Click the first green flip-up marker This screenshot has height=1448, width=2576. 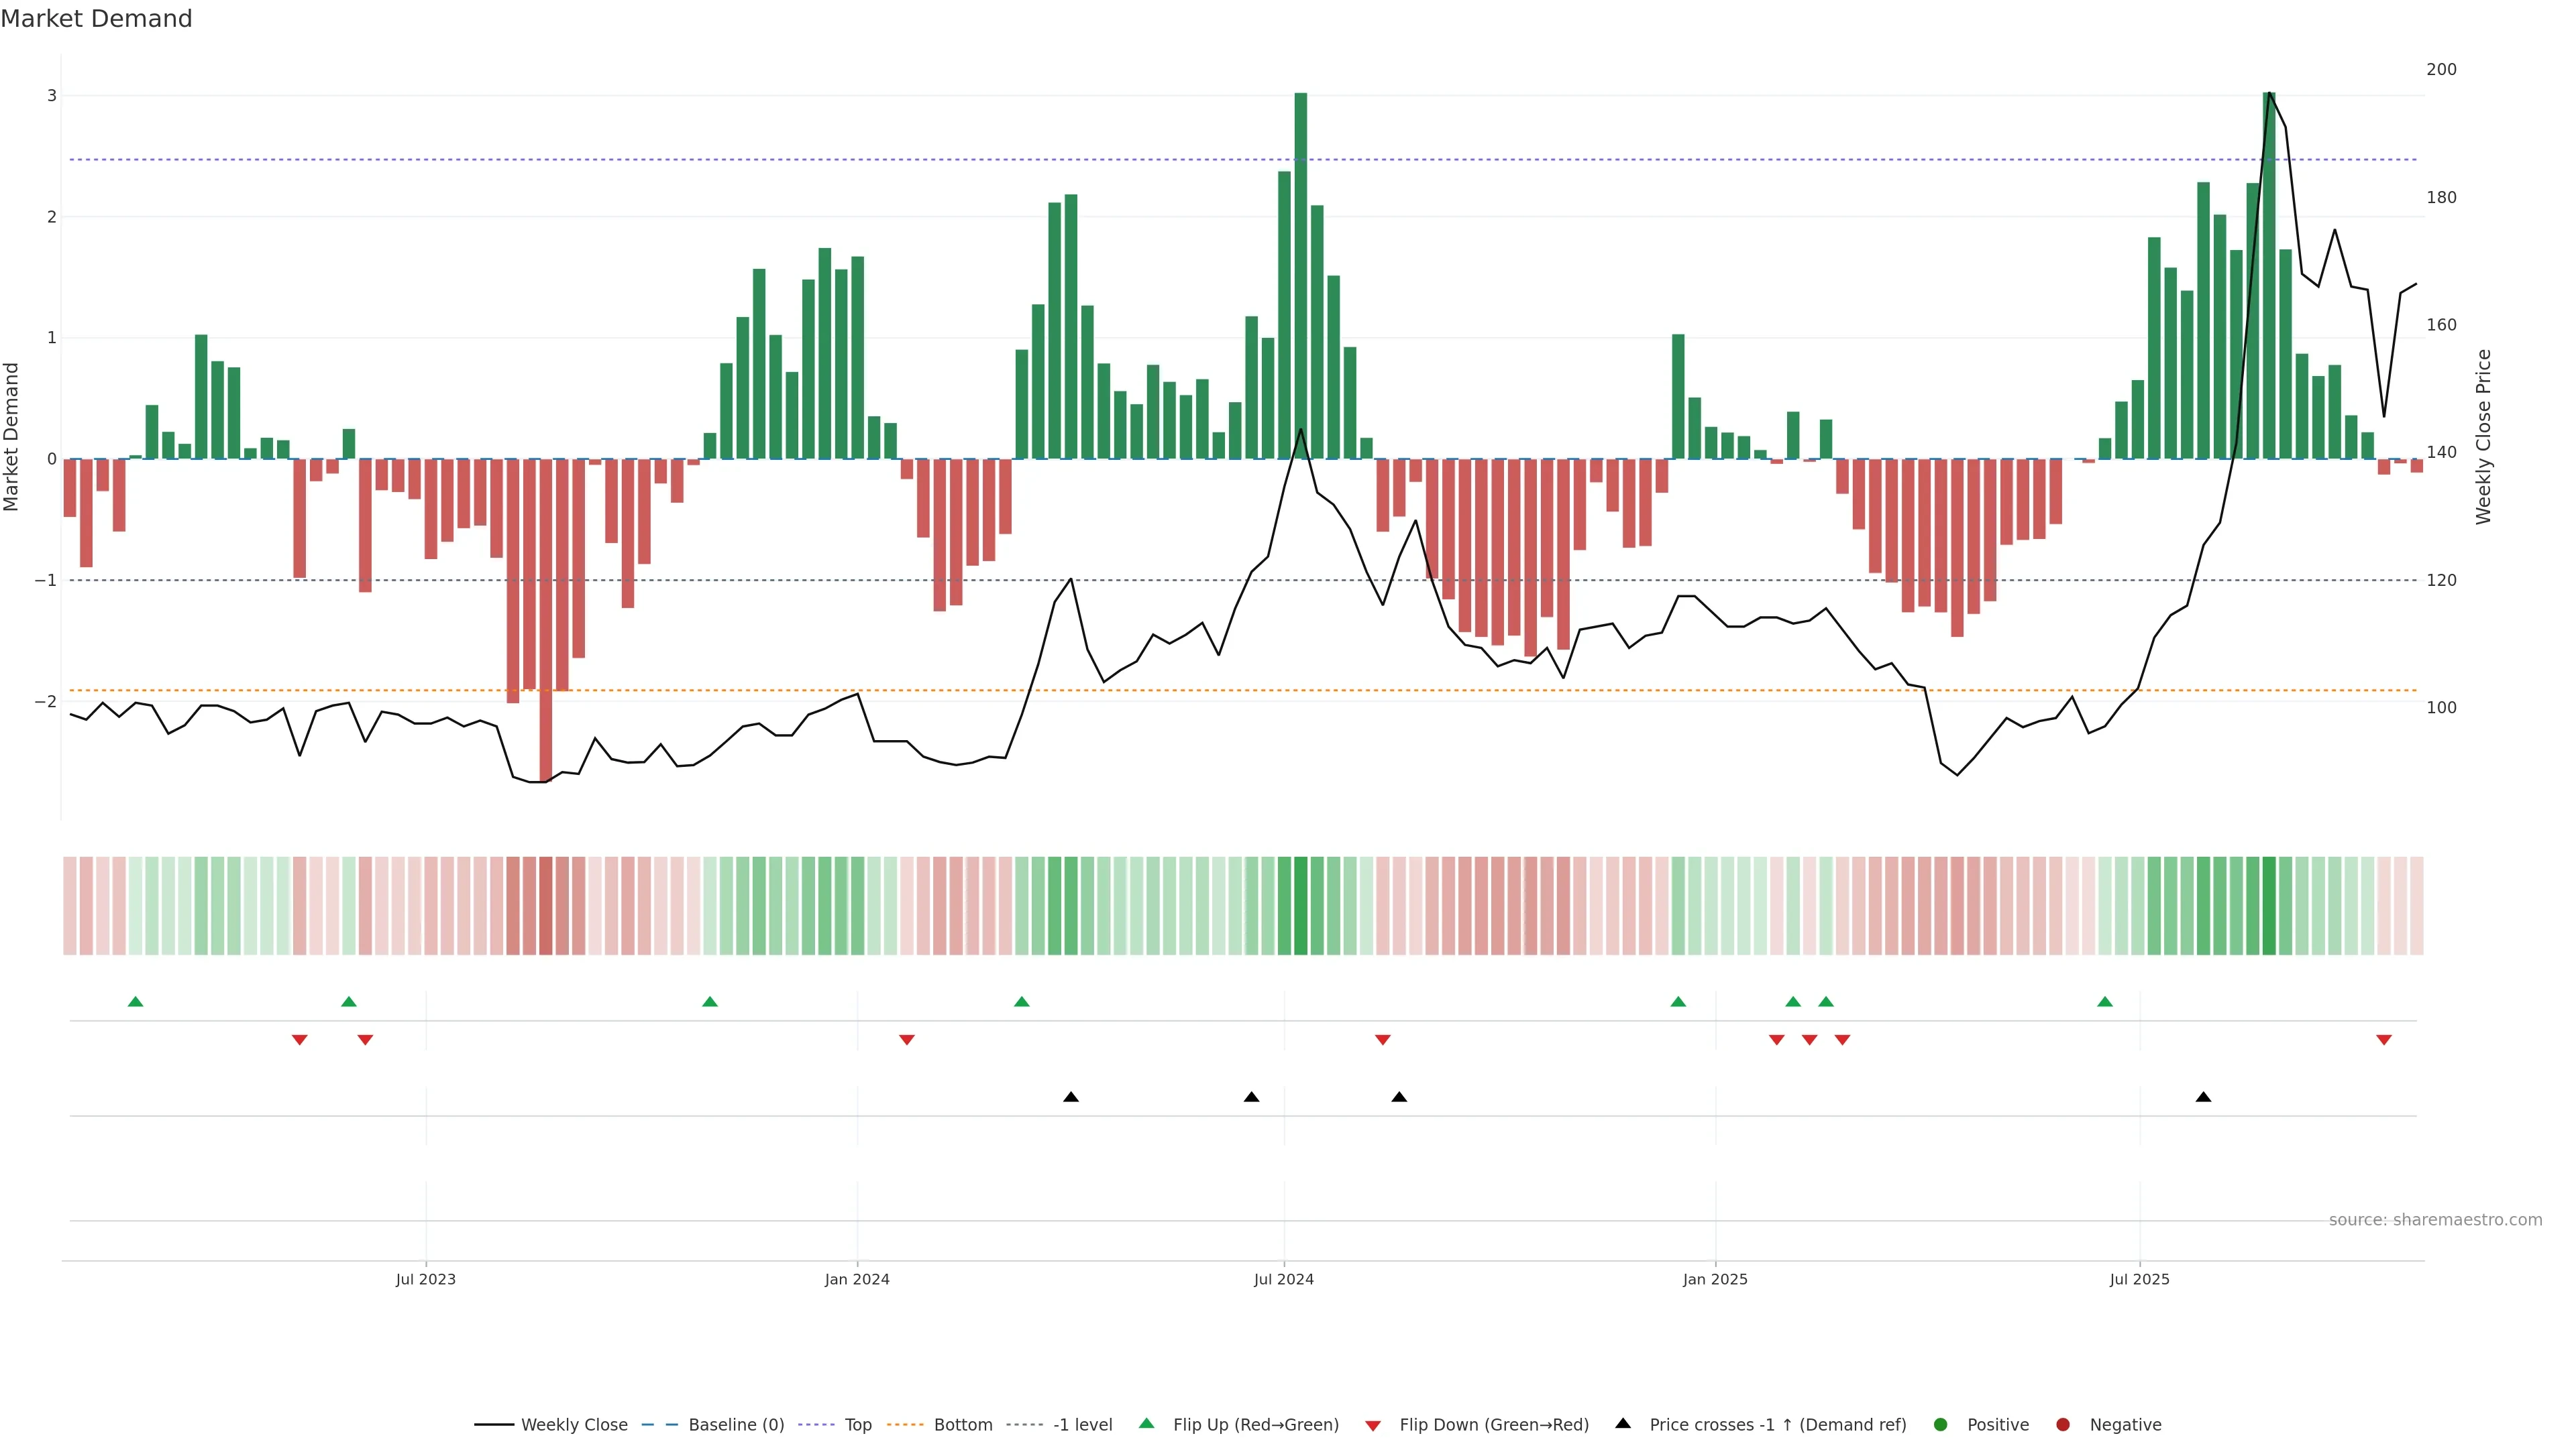coord(136,1002)
